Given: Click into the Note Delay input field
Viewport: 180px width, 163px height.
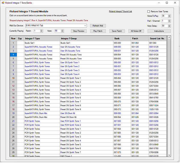Looking at the screenshot, I should tap(165, 26).
